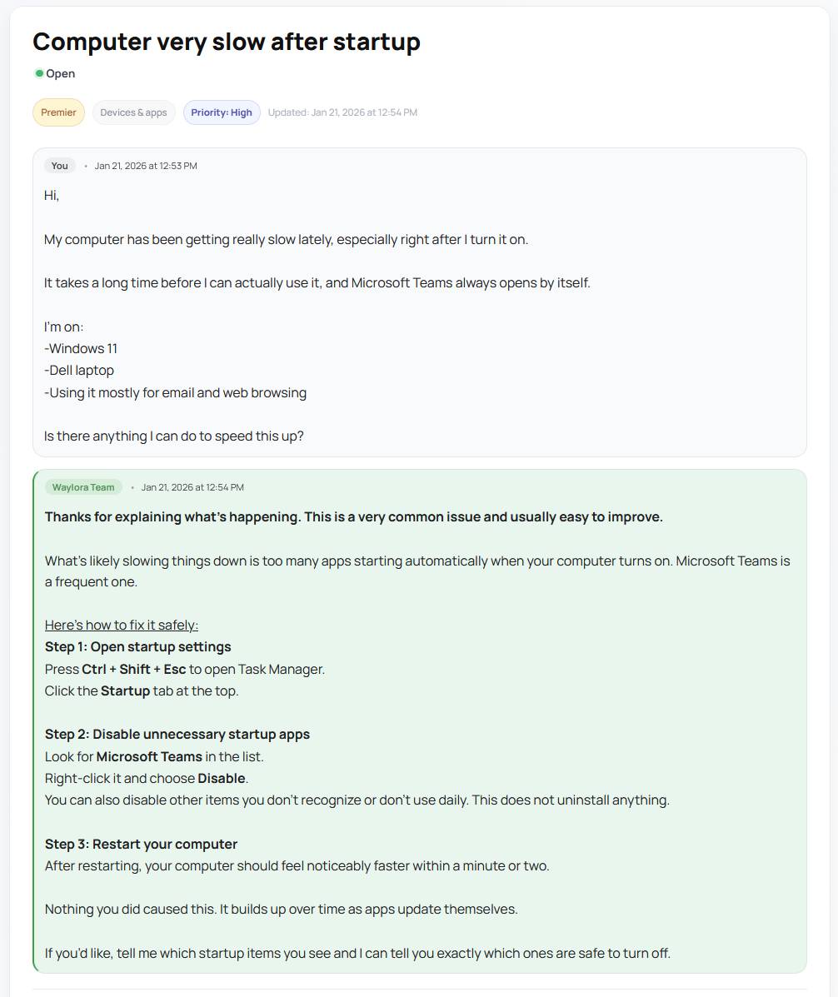Click the green Open status dot

point(40,73)
